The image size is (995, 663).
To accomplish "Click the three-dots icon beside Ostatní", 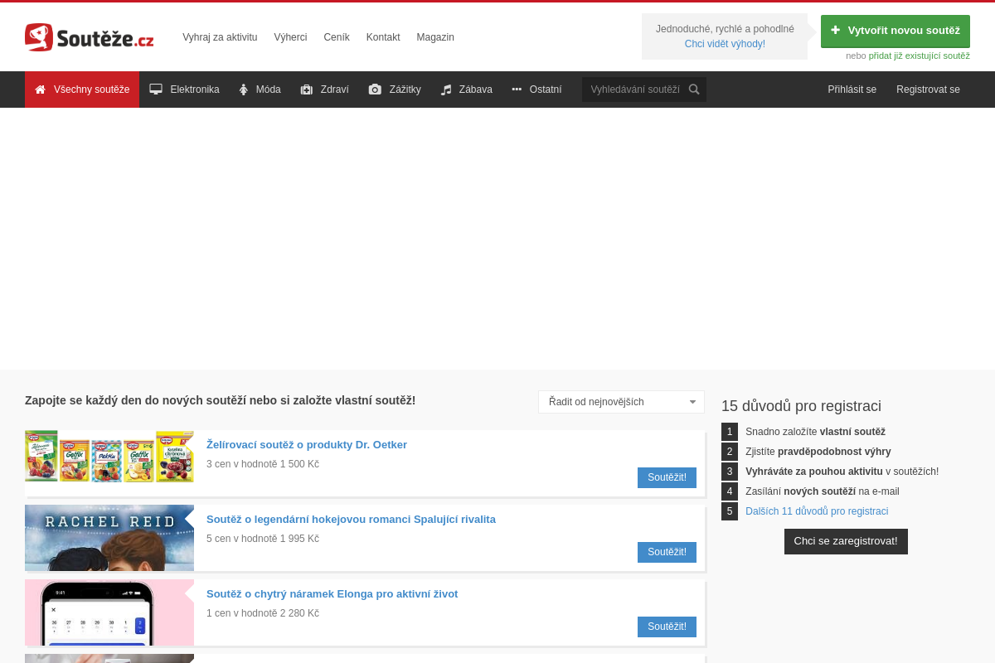I will 517,90.
